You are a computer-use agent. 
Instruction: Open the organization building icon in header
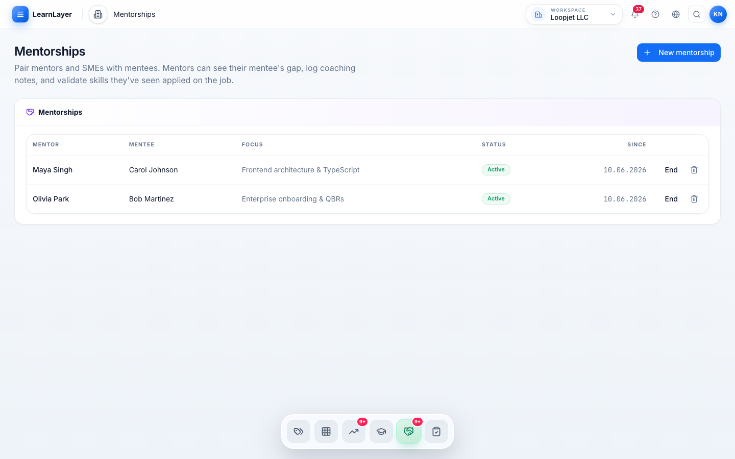98,14
